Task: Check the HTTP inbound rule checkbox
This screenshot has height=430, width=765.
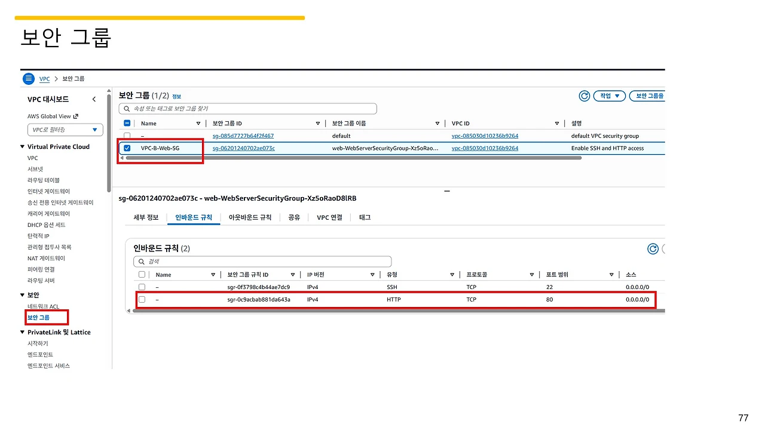Action: [x=142, y=299]
